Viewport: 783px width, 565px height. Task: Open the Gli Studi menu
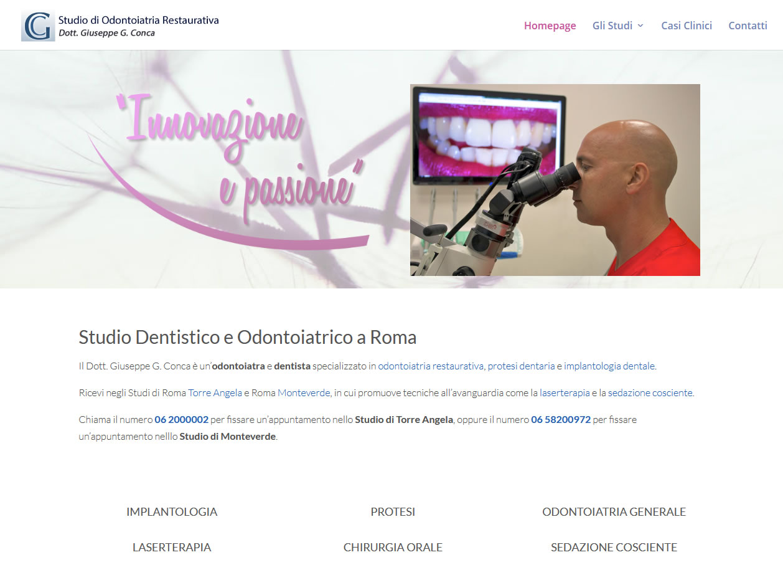click(612, 26)
